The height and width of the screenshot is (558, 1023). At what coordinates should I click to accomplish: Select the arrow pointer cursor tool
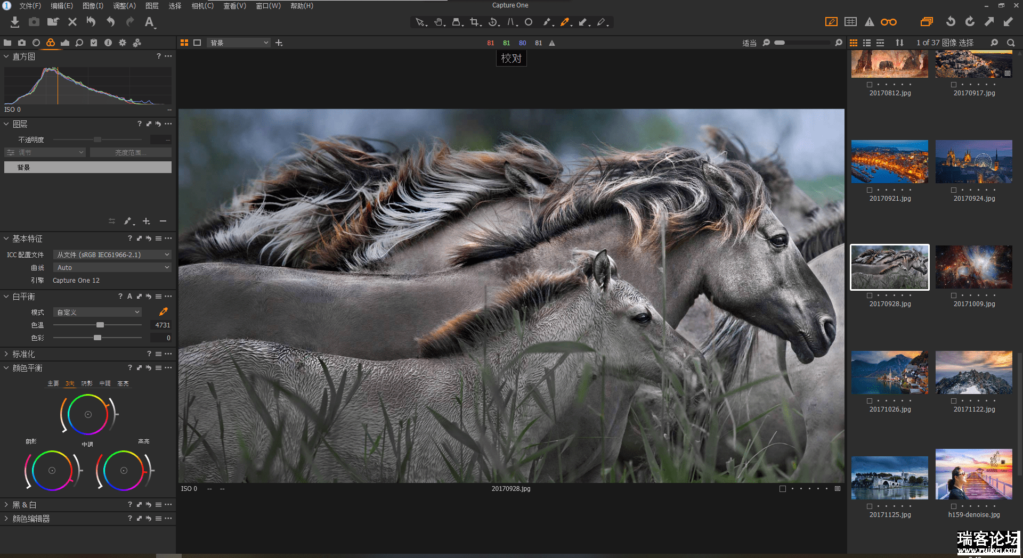click(x=421, y=22)
